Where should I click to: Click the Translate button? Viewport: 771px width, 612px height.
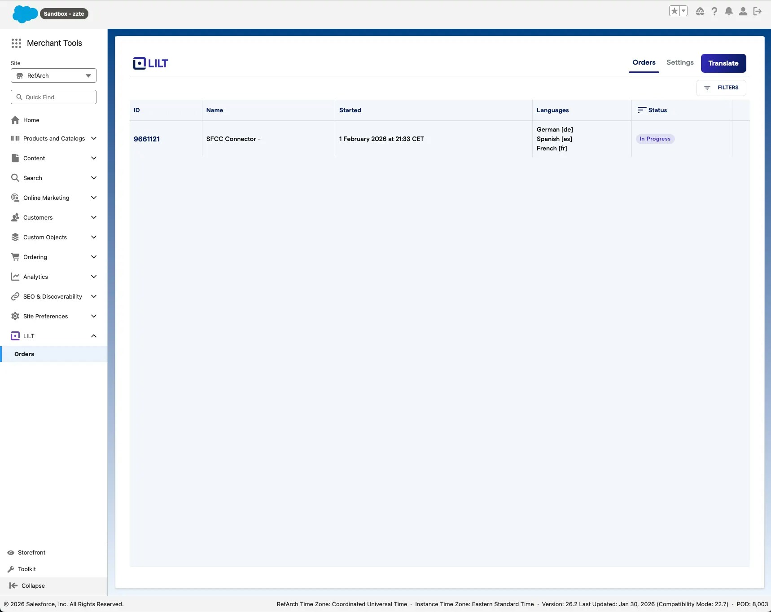coord(723,63)
